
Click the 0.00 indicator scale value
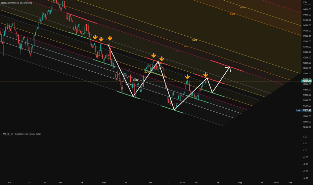coord(305,150)
